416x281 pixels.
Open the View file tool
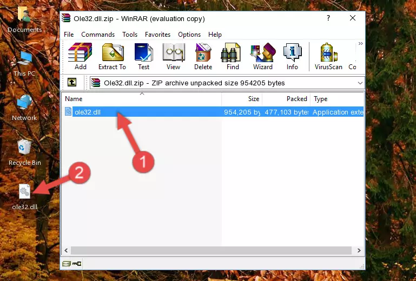coord(174,56)
